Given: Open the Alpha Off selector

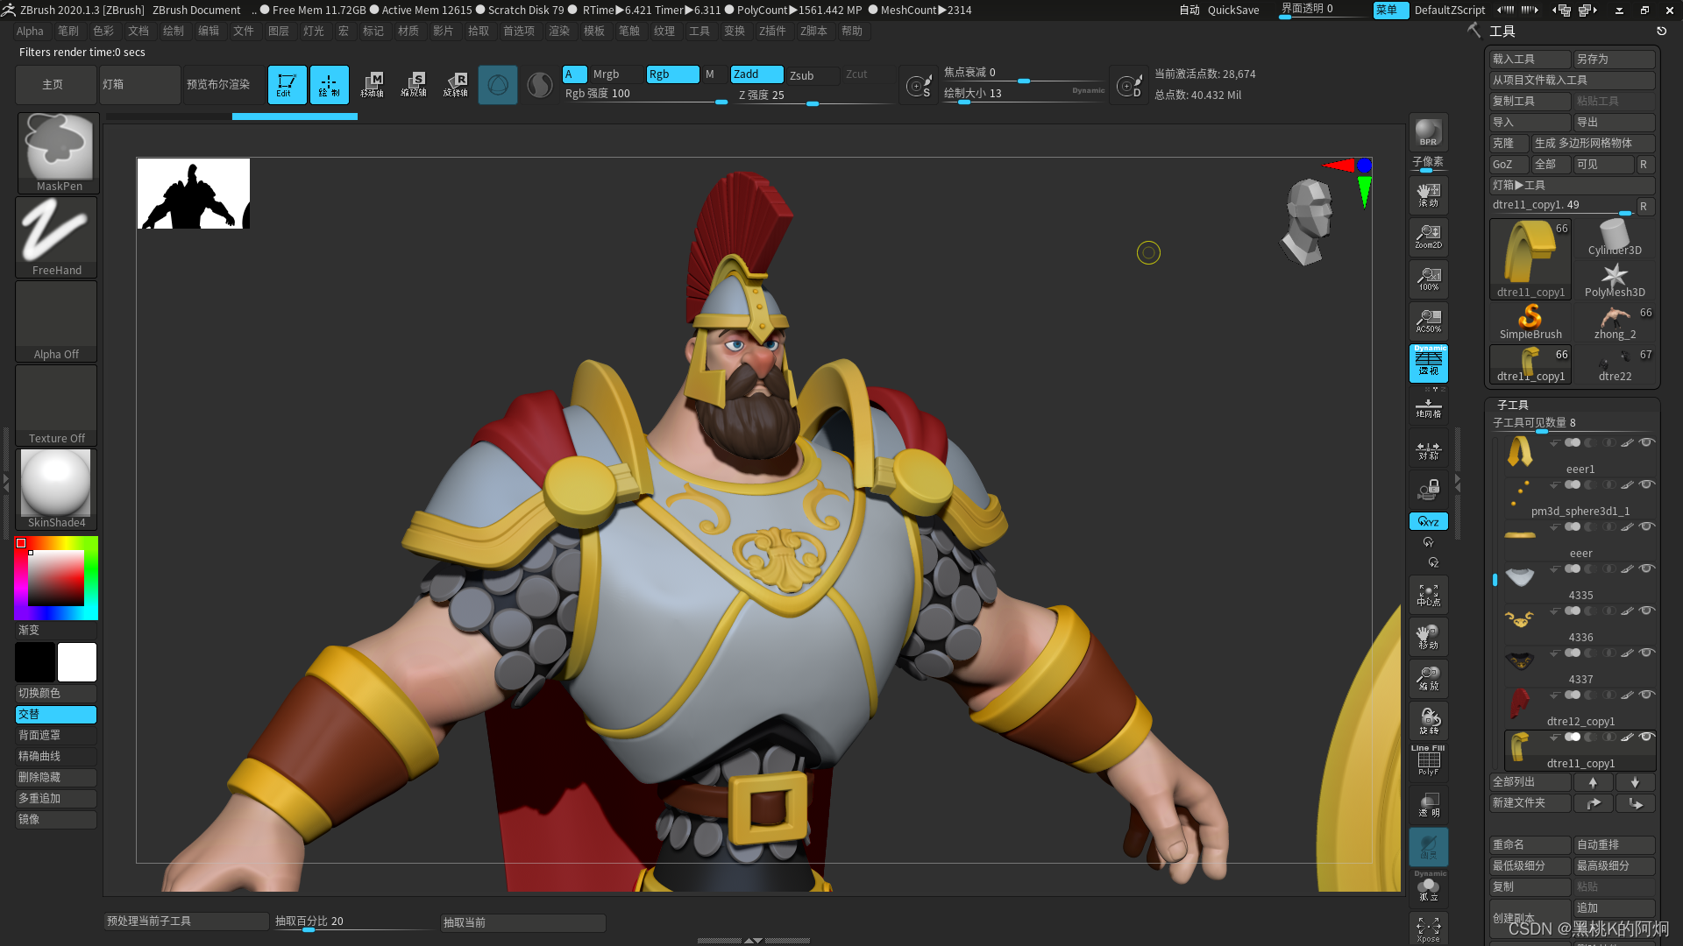Looking at the screenshot, I should pos(57,321).
